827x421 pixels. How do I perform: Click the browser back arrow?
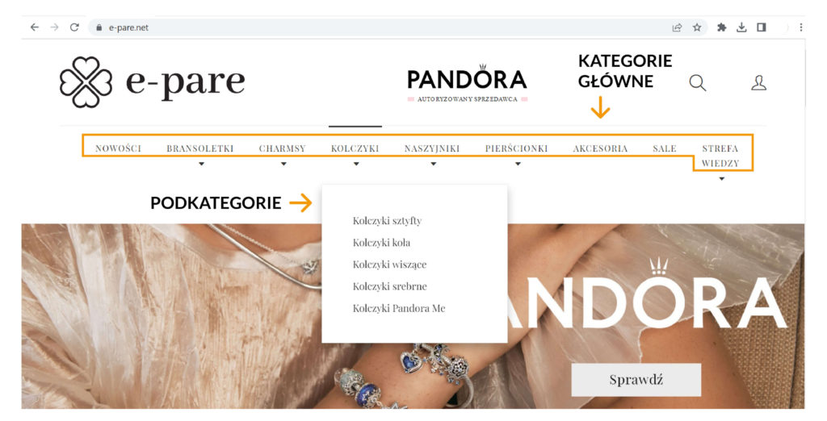[x=34, y=27]
